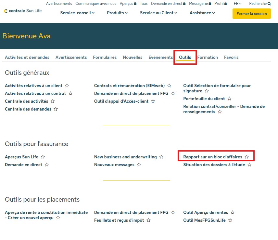Star the Centrale des demandes tool
This screenshot has height=240, width=278.
[56, 109]
